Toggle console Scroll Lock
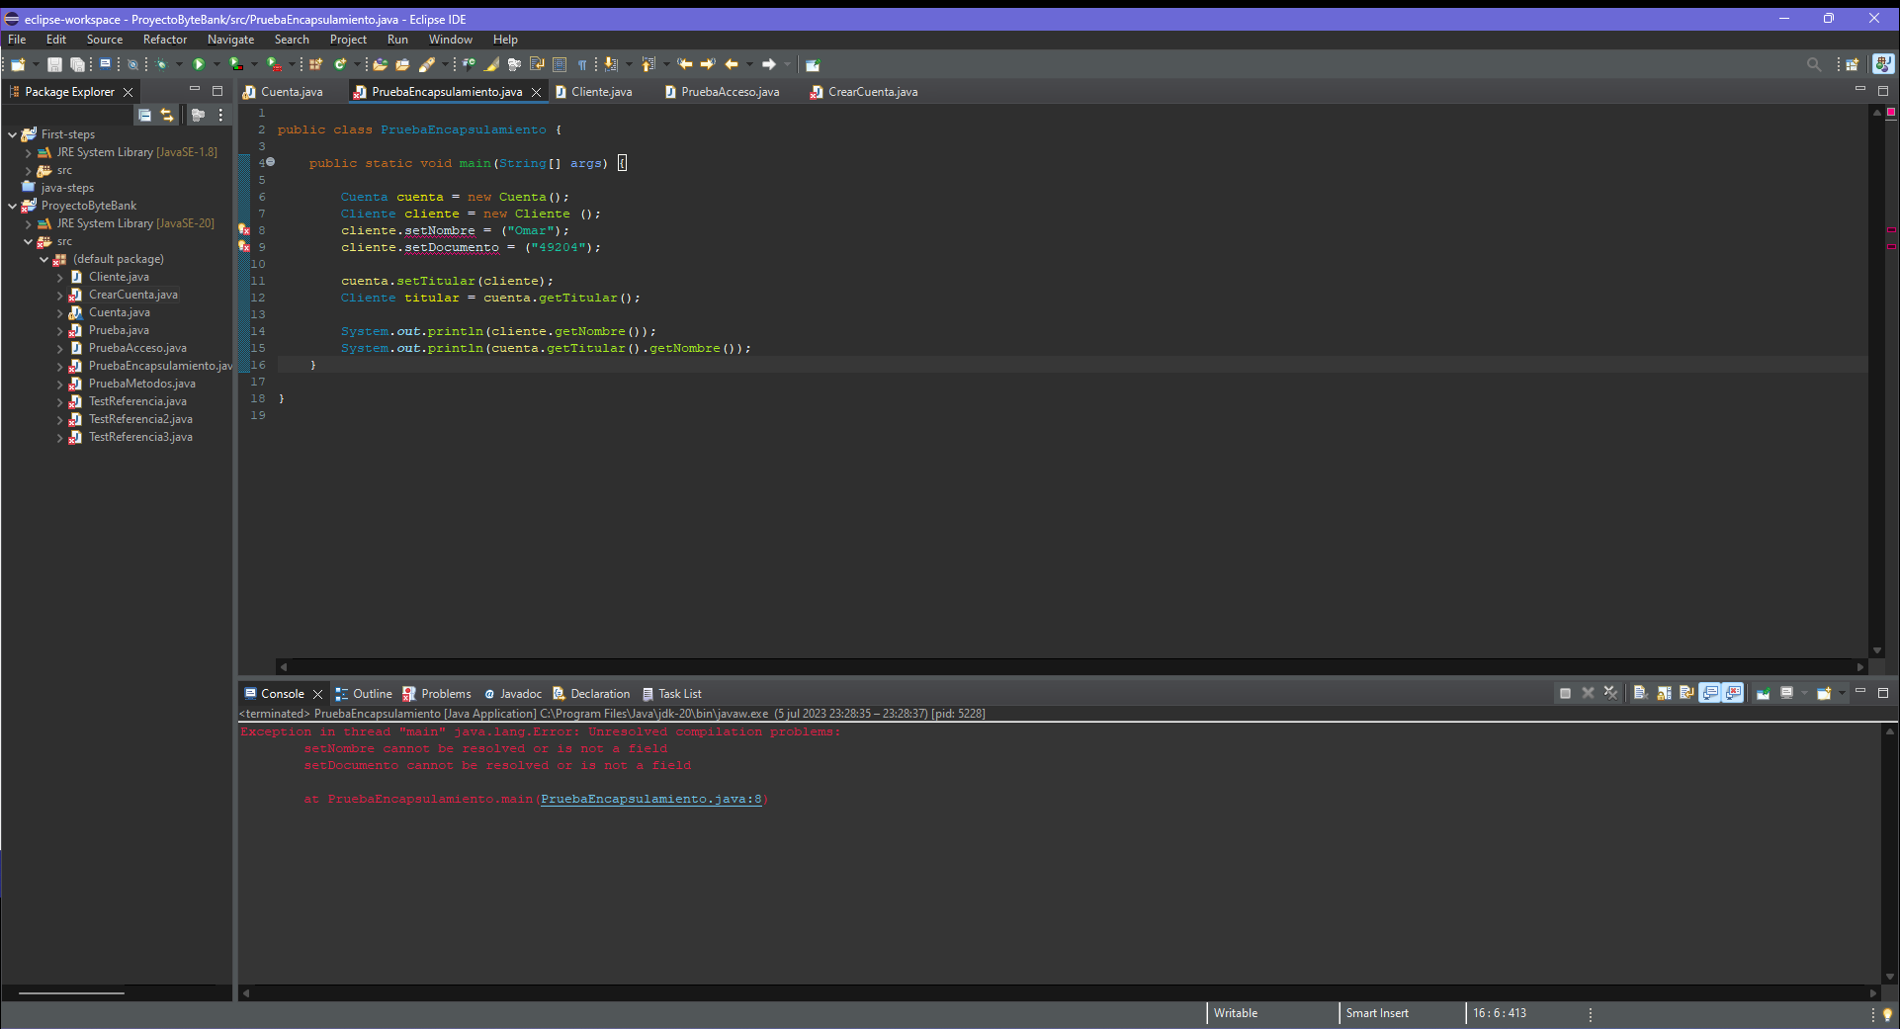The image size is (1900, 1029). [1664, 693]
